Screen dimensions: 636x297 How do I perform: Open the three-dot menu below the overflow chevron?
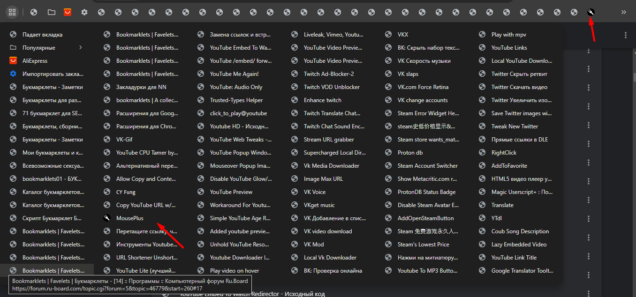[626, 35]
